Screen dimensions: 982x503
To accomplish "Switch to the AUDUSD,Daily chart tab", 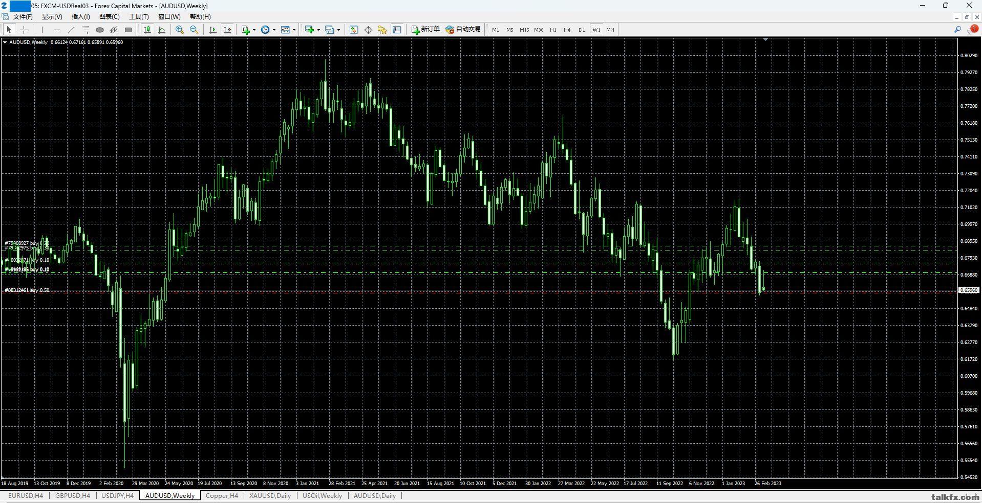I will click(x=375, y=495).
